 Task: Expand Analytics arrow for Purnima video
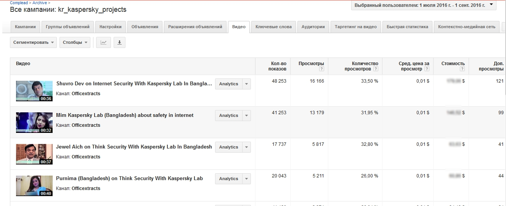pyautogui.click(x=246, y=179)
